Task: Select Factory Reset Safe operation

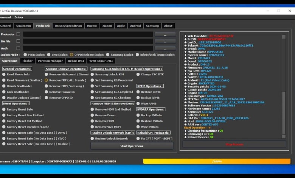Action: [x=4, y=109]
